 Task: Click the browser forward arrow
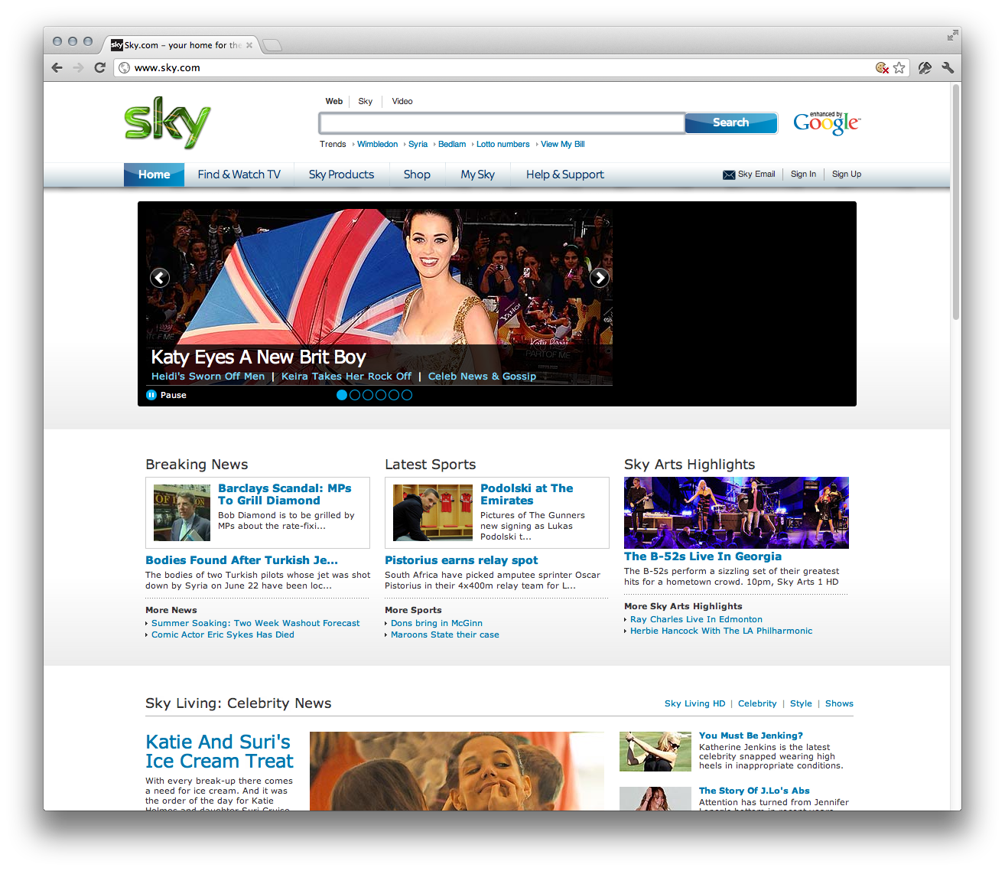coord(78,67)
